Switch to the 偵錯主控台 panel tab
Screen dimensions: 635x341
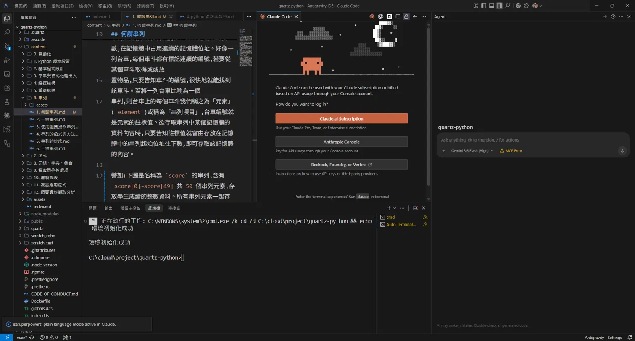tap(130, 208)
